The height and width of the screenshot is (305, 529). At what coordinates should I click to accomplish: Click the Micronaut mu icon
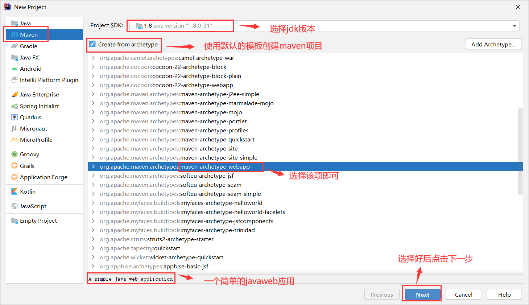click(x=15, y=128)
